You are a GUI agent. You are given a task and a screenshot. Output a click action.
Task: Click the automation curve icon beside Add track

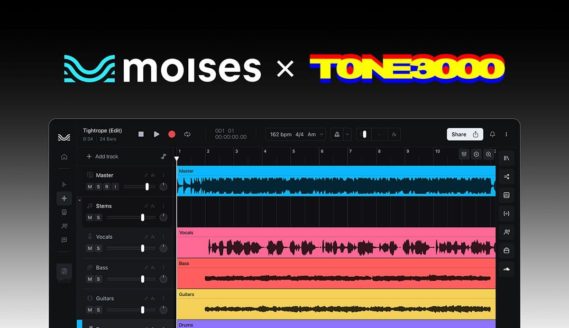point(163,157)
